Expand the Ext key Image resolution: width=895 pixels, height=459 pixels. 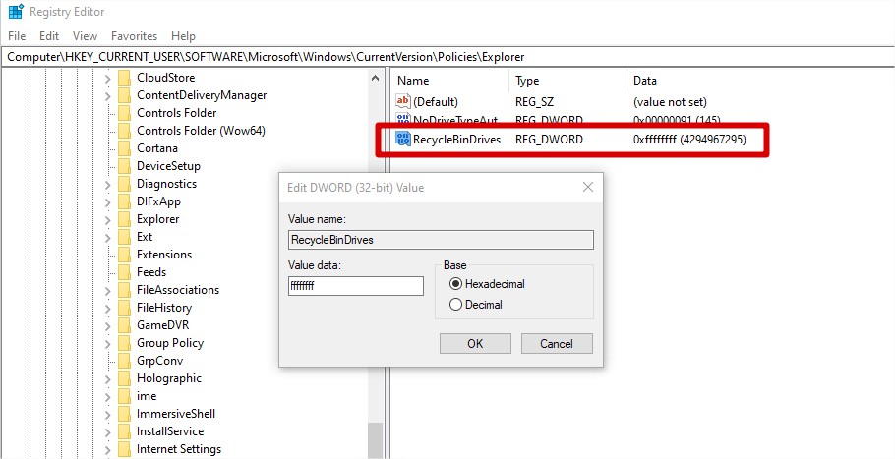107,237
